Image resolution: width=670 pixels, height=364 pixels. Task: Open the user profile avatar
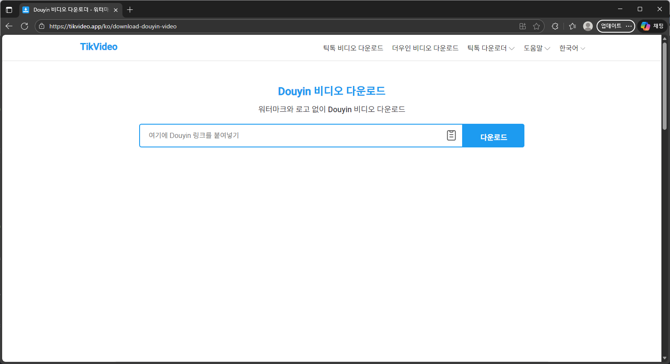tap(588, 26)
